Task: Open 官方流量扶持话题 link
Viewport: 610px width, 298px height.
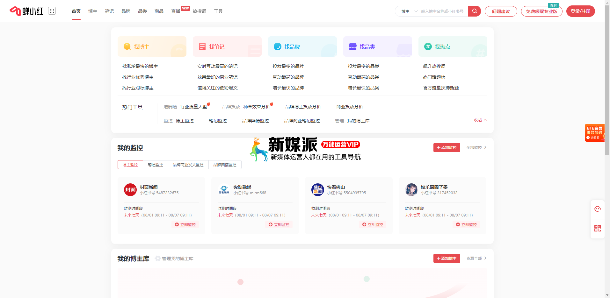Action: tap(441, 88)
